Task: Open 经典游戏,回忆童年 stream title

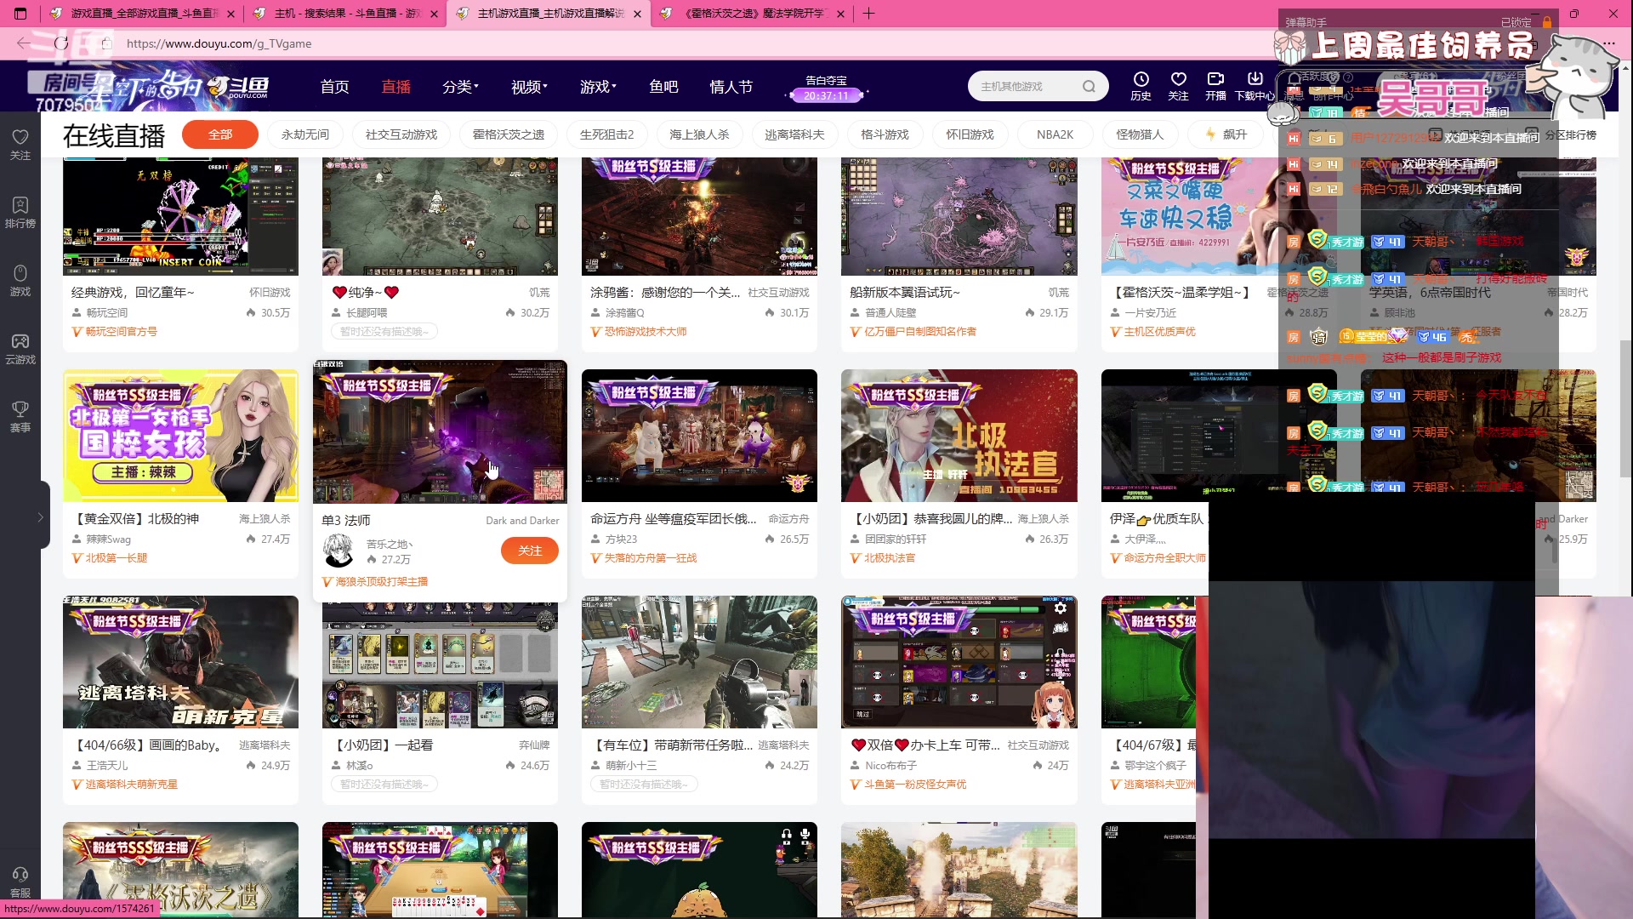Action: pos(133,292)
